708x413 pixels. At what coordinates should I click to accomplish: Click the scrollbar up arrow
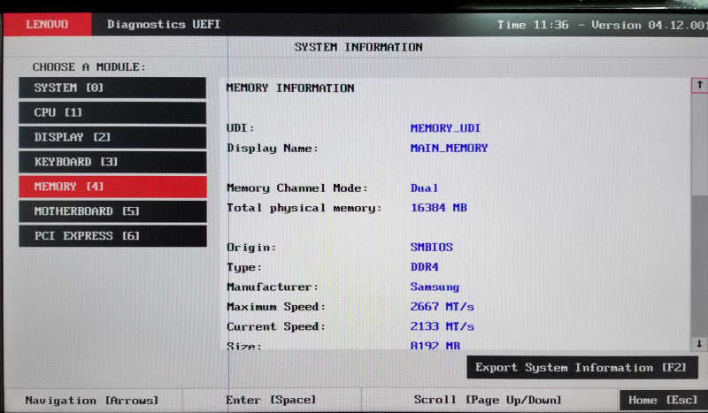[x=699, y=85]
